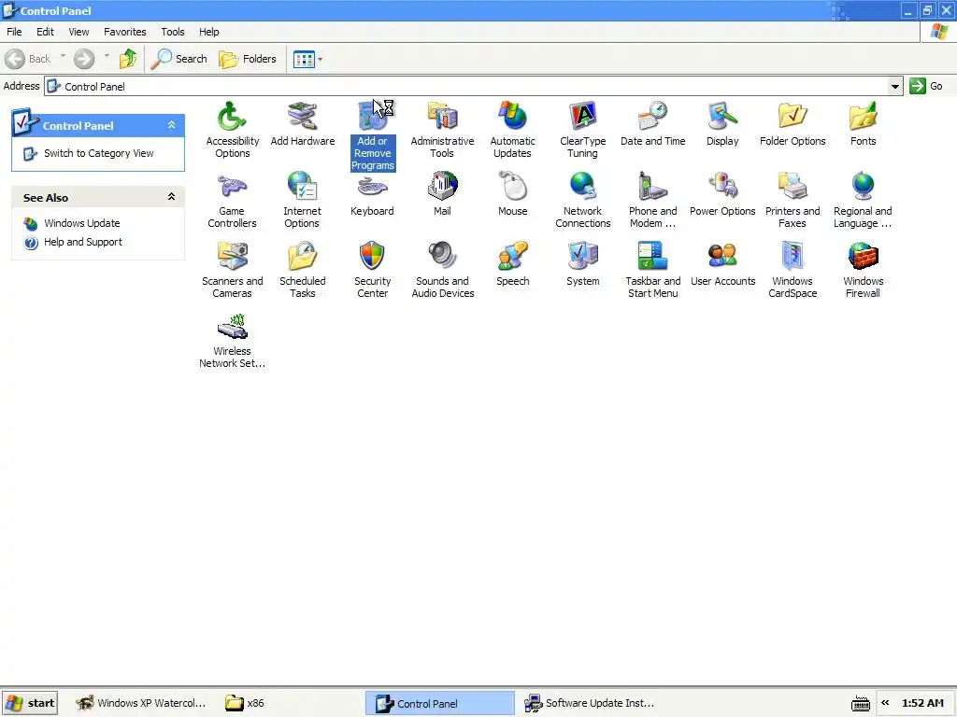Image resolution: width=957 pixels, height=717 pixels.
Task: Open Printers and Faxes icon
Action: click(x=793, y=186)
